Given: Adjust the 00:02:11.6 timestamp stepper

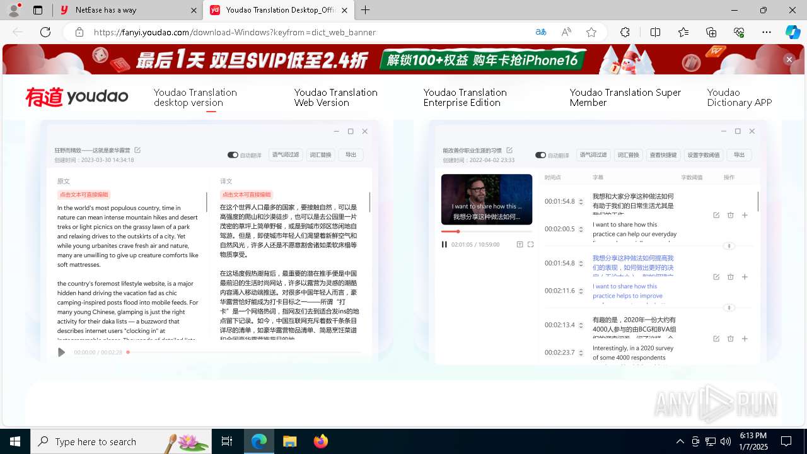Looking at the screenshot, I should (581, 291).
